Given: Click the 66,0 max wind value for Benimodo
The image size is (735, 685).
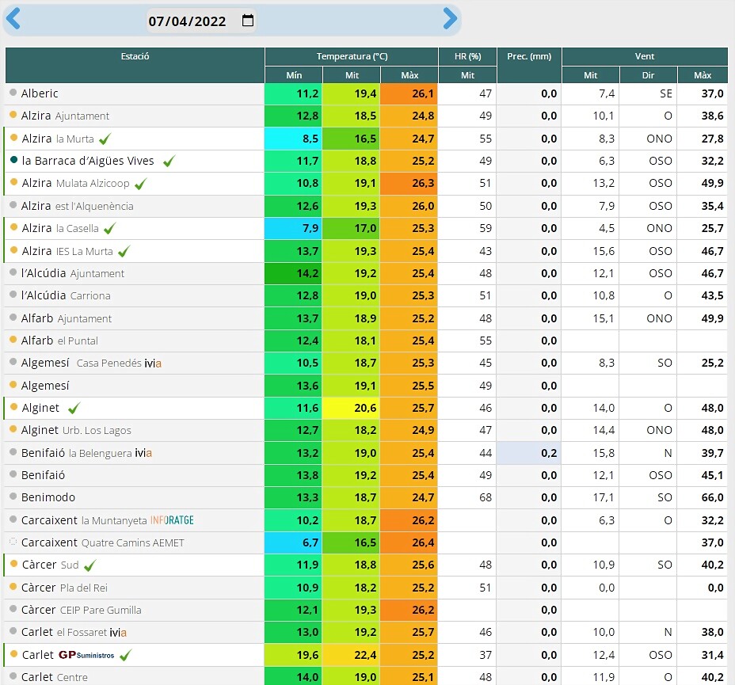Looking at the screenshot, I should [x=713, y=497].
